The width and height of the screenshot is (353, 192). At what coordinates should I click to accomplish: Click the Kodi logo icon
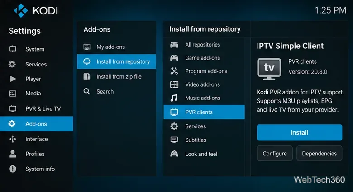pyautogui.click(x=21, y=10)
